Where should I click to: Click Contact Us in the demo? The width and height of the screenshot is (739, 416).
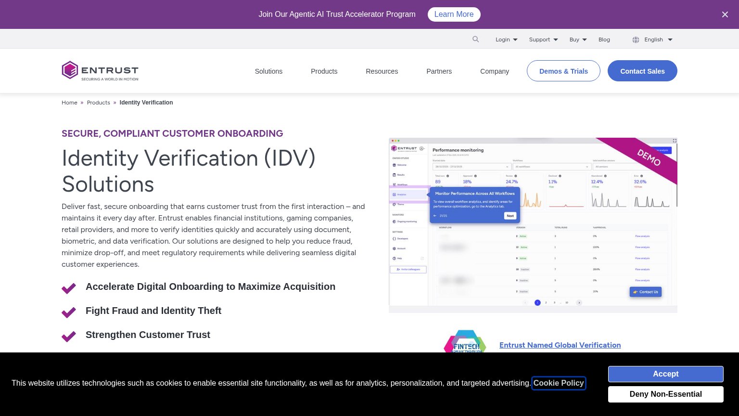pos(646,292)
